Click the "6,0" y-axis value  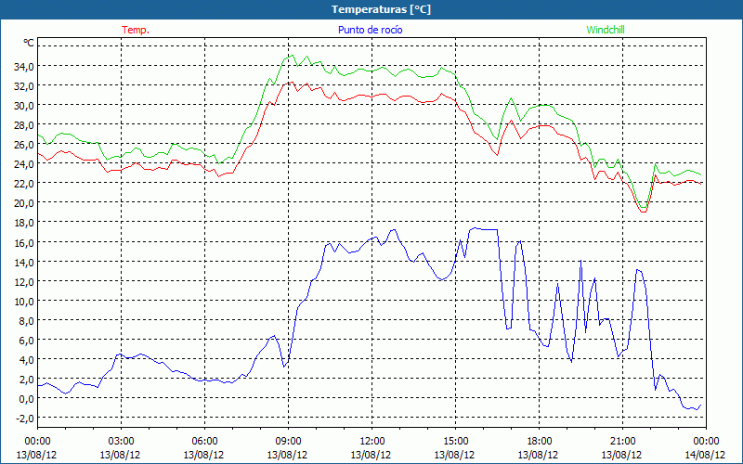coord(26,340)
